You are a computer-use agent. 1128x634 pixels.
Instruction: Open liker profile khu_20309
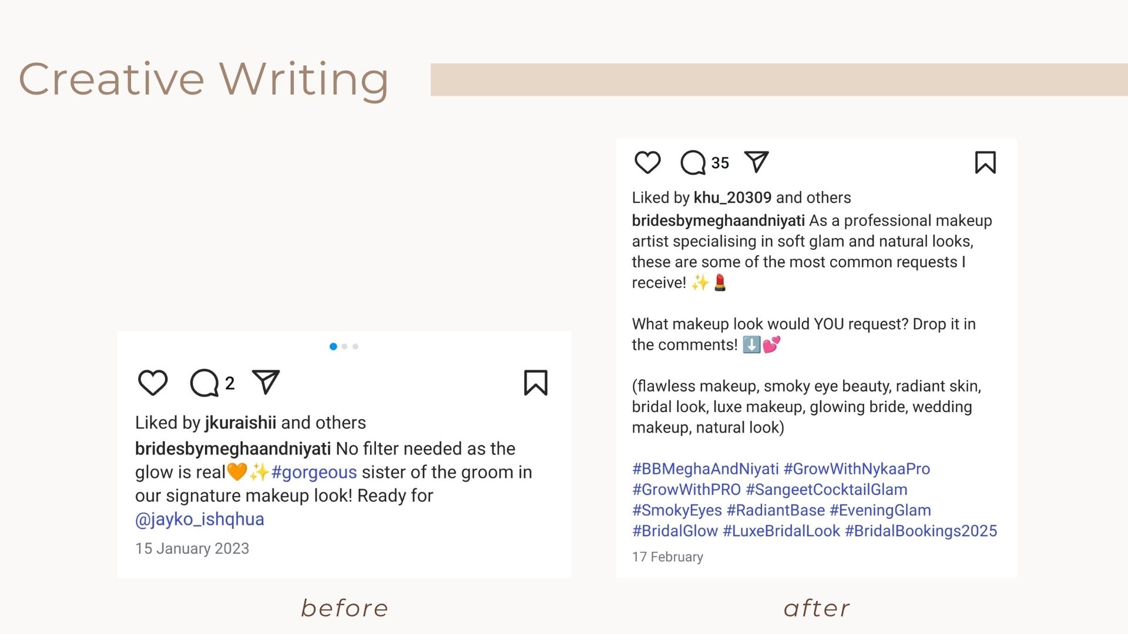point(733,198)
